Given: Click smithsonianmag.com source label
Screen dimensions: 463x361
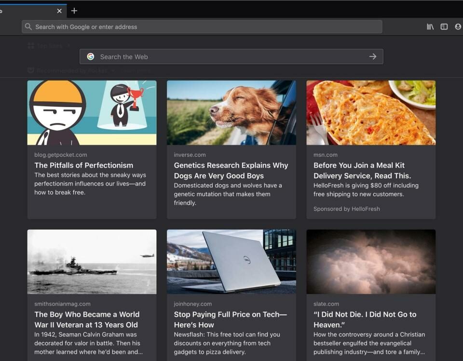Looking at the screenshot, I should click(62, 304).
